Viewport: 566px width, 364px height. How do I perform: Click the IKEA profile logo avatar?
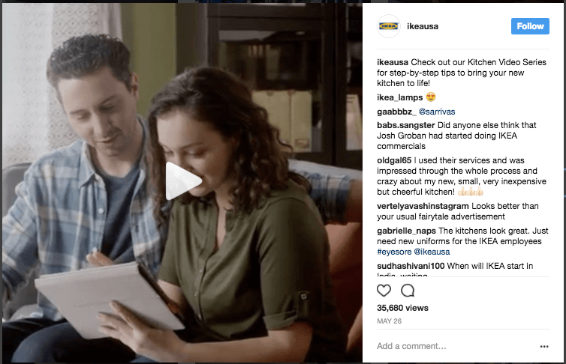(388, 26)
